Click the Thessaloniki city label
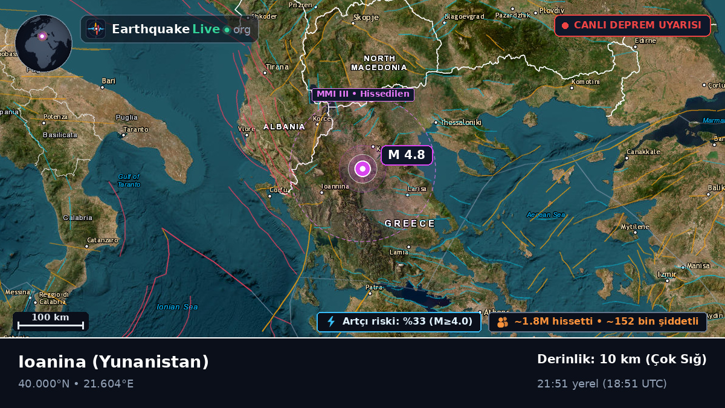Image resolution: width=725 pixels, height=408 pixels. tap(462, 123)
